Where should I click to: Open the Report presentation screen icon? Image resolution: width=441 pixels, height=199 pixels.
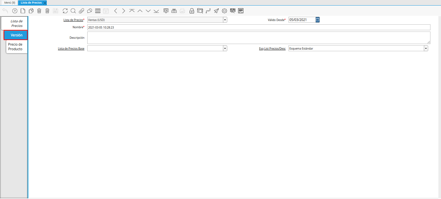(166, 11)
